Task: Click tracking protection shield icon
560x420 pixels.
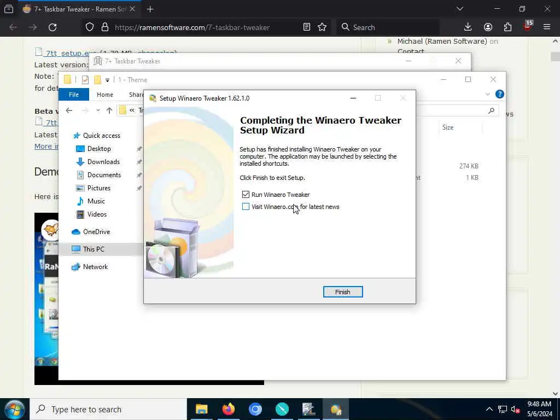Action: click(x=90, y=27)
